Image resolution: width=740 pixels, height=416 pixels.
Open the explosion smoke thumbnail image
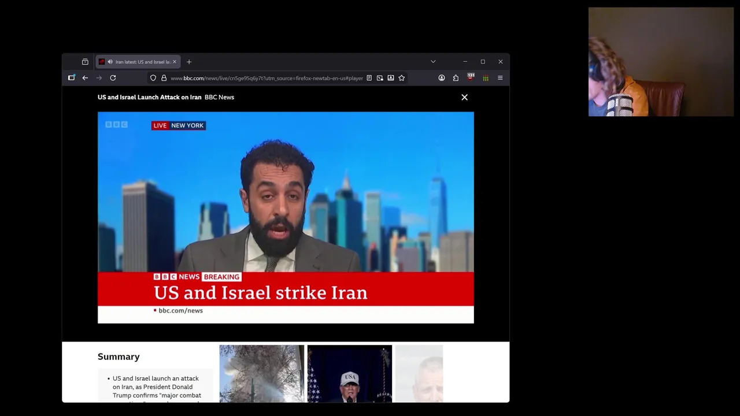pyautogui.click(x=261, y=374)
